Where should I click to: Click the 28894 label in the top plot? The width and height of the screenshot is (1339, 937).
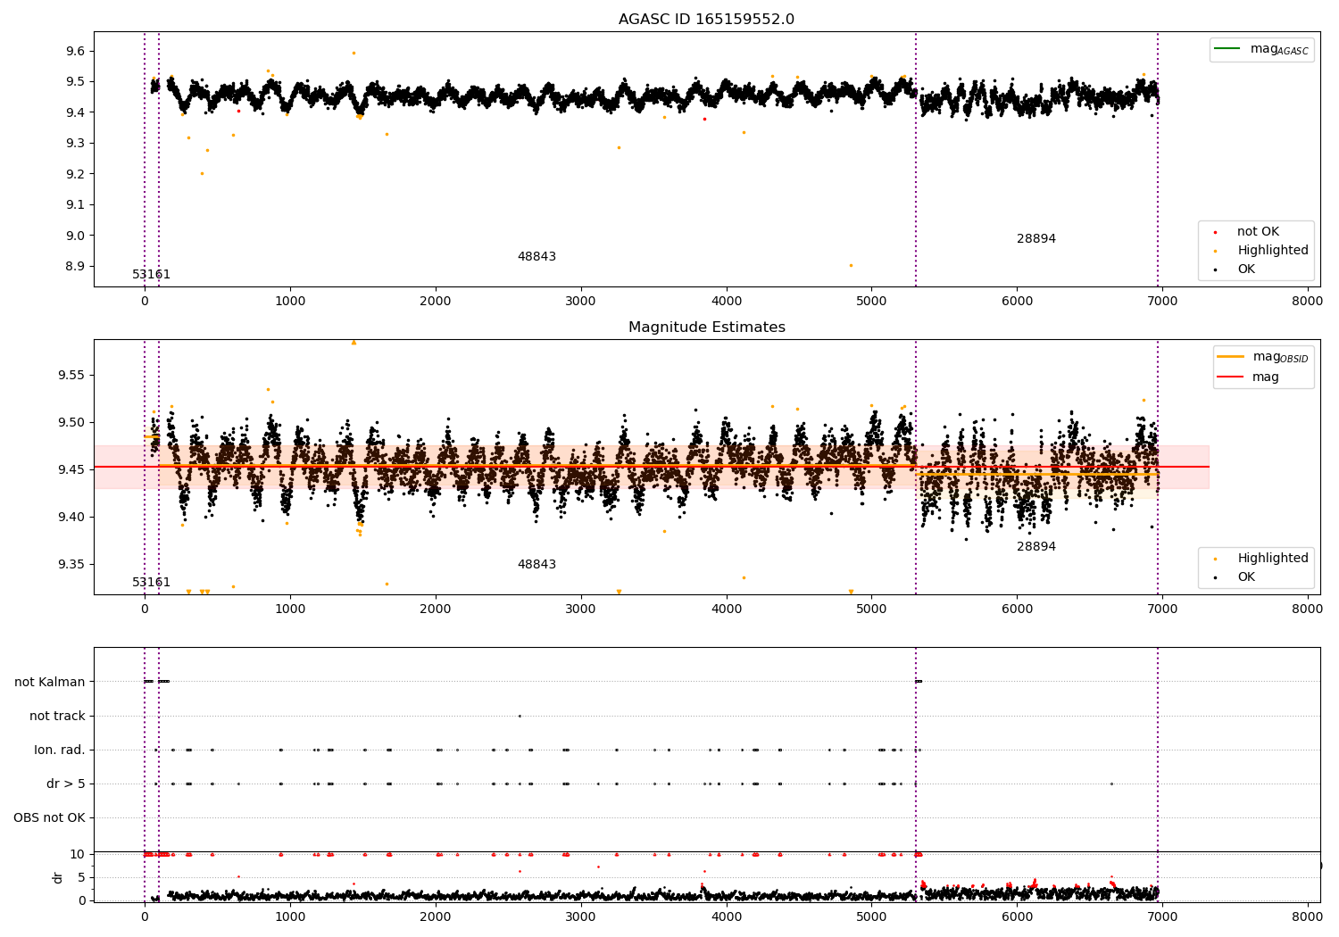click(x=1036, y=239)
